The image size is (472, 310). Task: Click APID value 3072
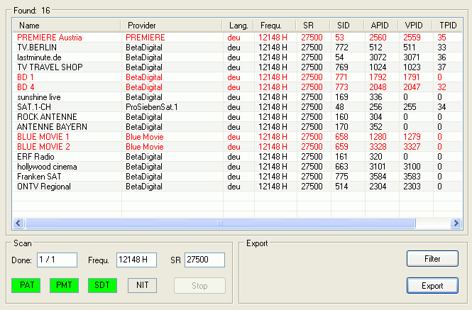tap(378, 57)
